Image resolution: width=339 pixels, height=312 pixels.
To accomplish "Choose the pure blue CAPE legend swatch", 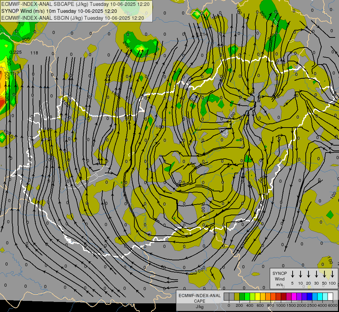I will coord(309,296).
